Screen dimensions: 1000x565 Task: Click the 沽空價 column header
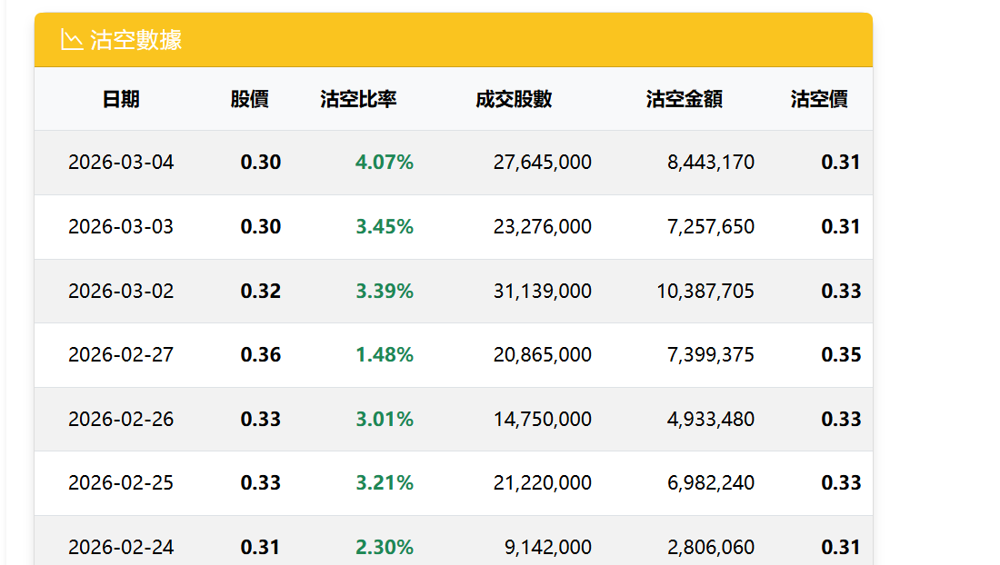click(819, 99)
